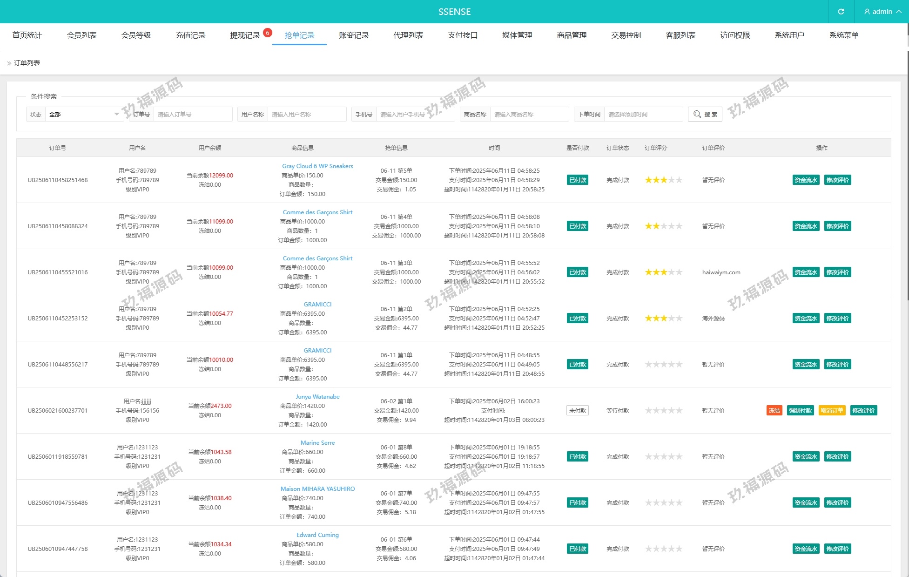909x577 pixels.
Task: Click the refresh icon in top bar
Action: 841,12
